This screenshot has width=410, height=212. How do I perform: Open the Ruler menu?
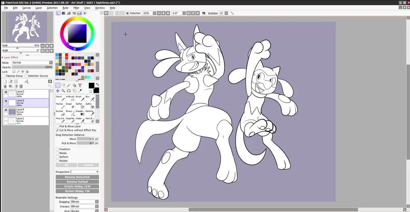[x=66, y=8]
